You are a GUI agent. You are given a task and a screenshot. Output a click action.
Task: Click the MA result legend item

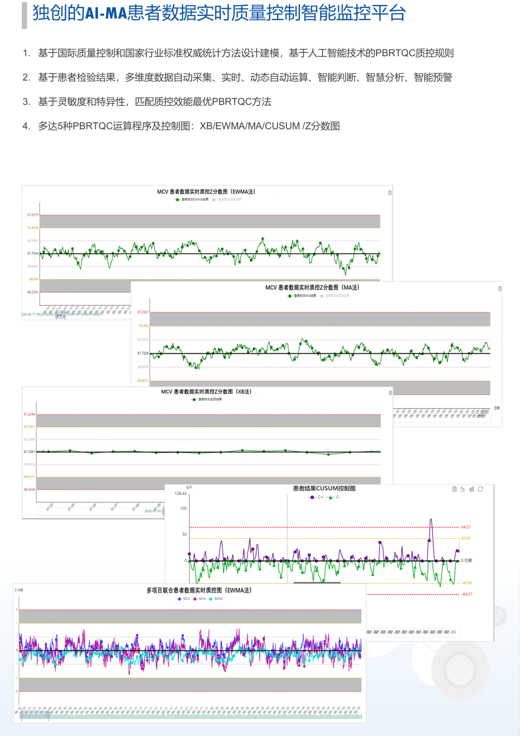point(302,296)
